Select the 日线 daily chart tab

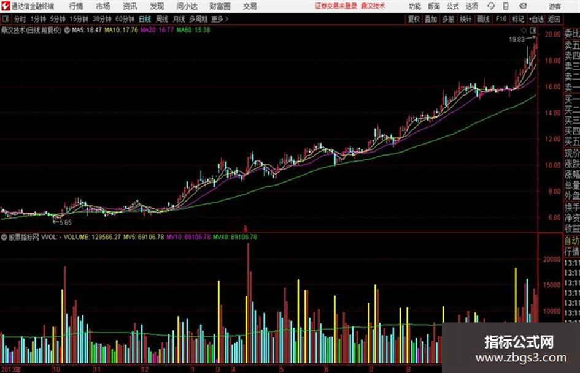pos(145,19)
